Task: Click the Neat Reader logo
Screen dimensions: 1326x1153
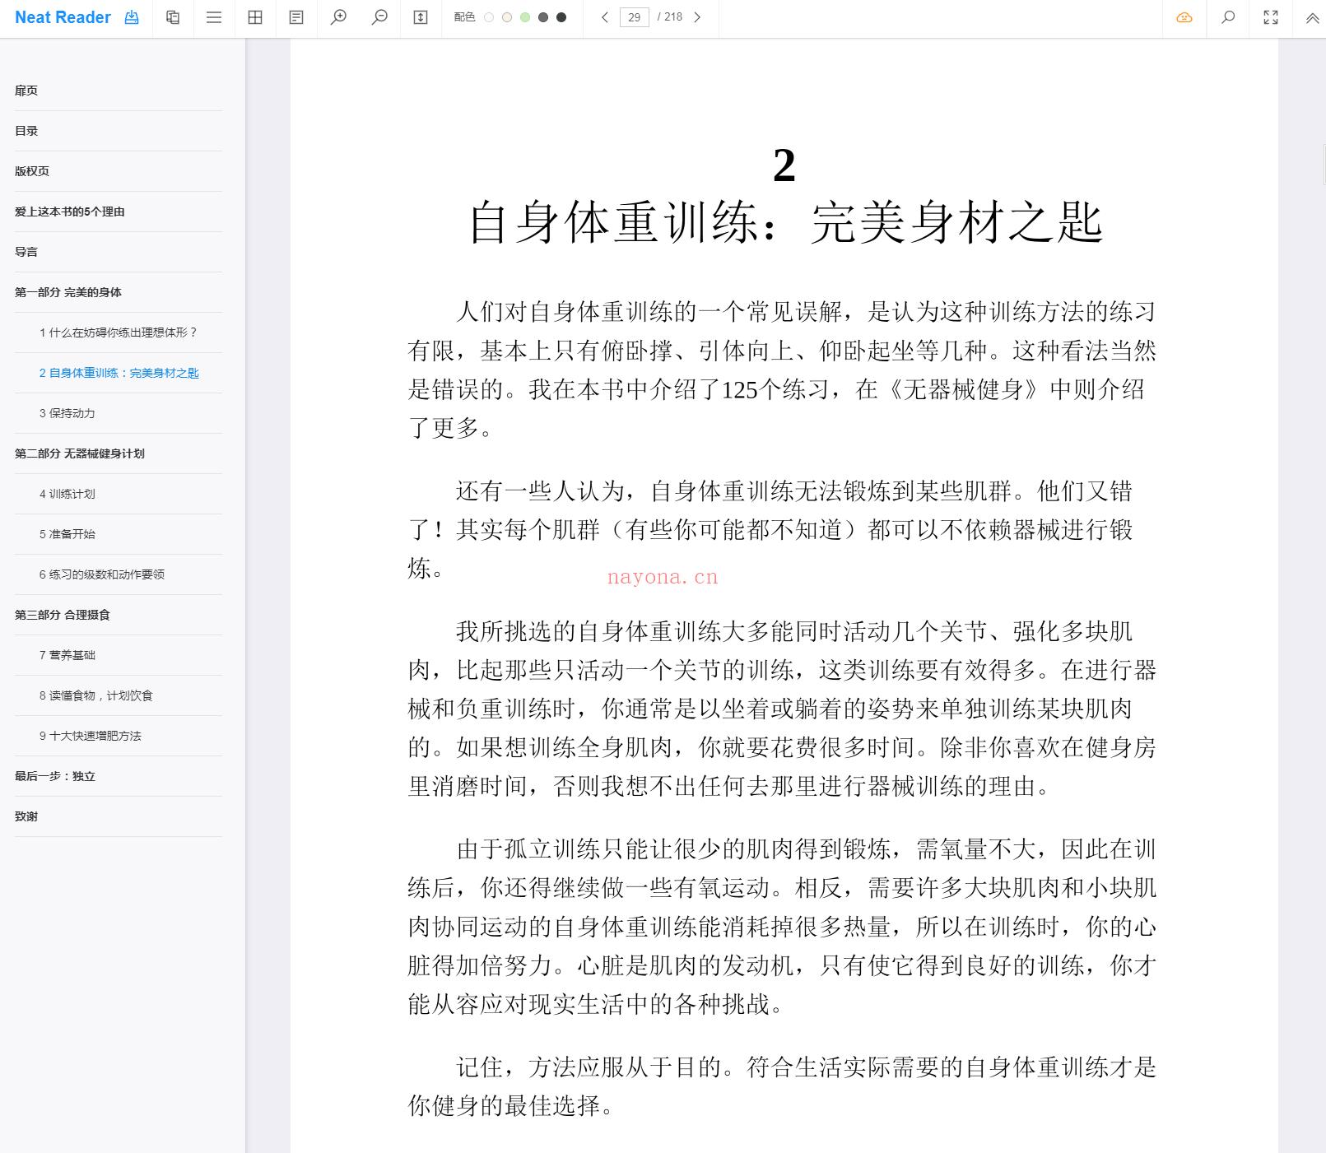Action: (x=63, y=17)
